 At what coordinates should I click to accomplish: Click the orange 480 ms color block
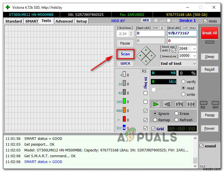124,110
